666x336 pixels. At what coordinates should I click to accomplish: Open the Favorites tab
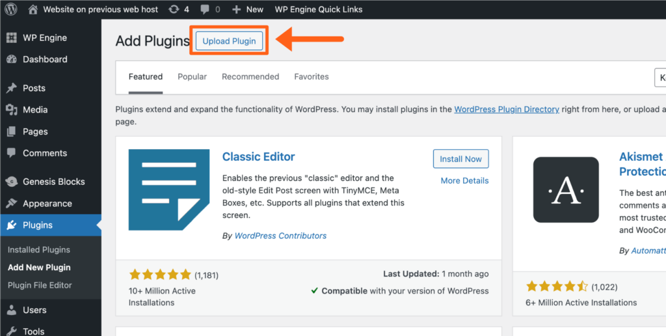[x=312, y=77]
